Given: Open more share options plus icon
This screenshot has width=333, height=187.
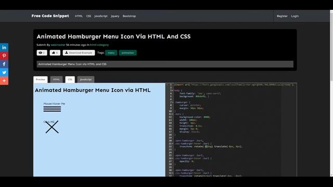Looking at the screenshot, I should pyautogui.click(x=4, y=81).
